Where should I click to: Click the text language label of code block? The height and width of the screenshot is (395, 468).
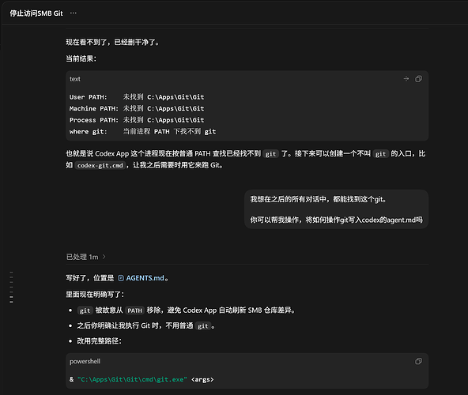(75, 79)
